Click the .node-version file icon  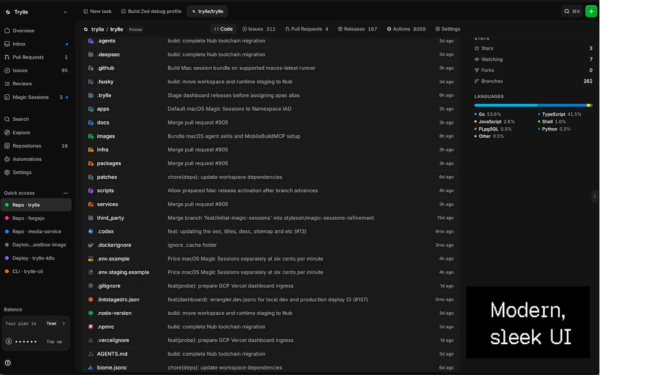pyautogui.click(x=91, y=313)
